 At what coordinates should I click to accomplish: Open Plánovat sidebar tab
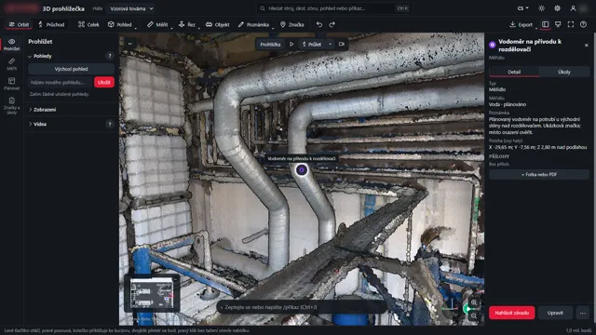[x=12, y=84]
